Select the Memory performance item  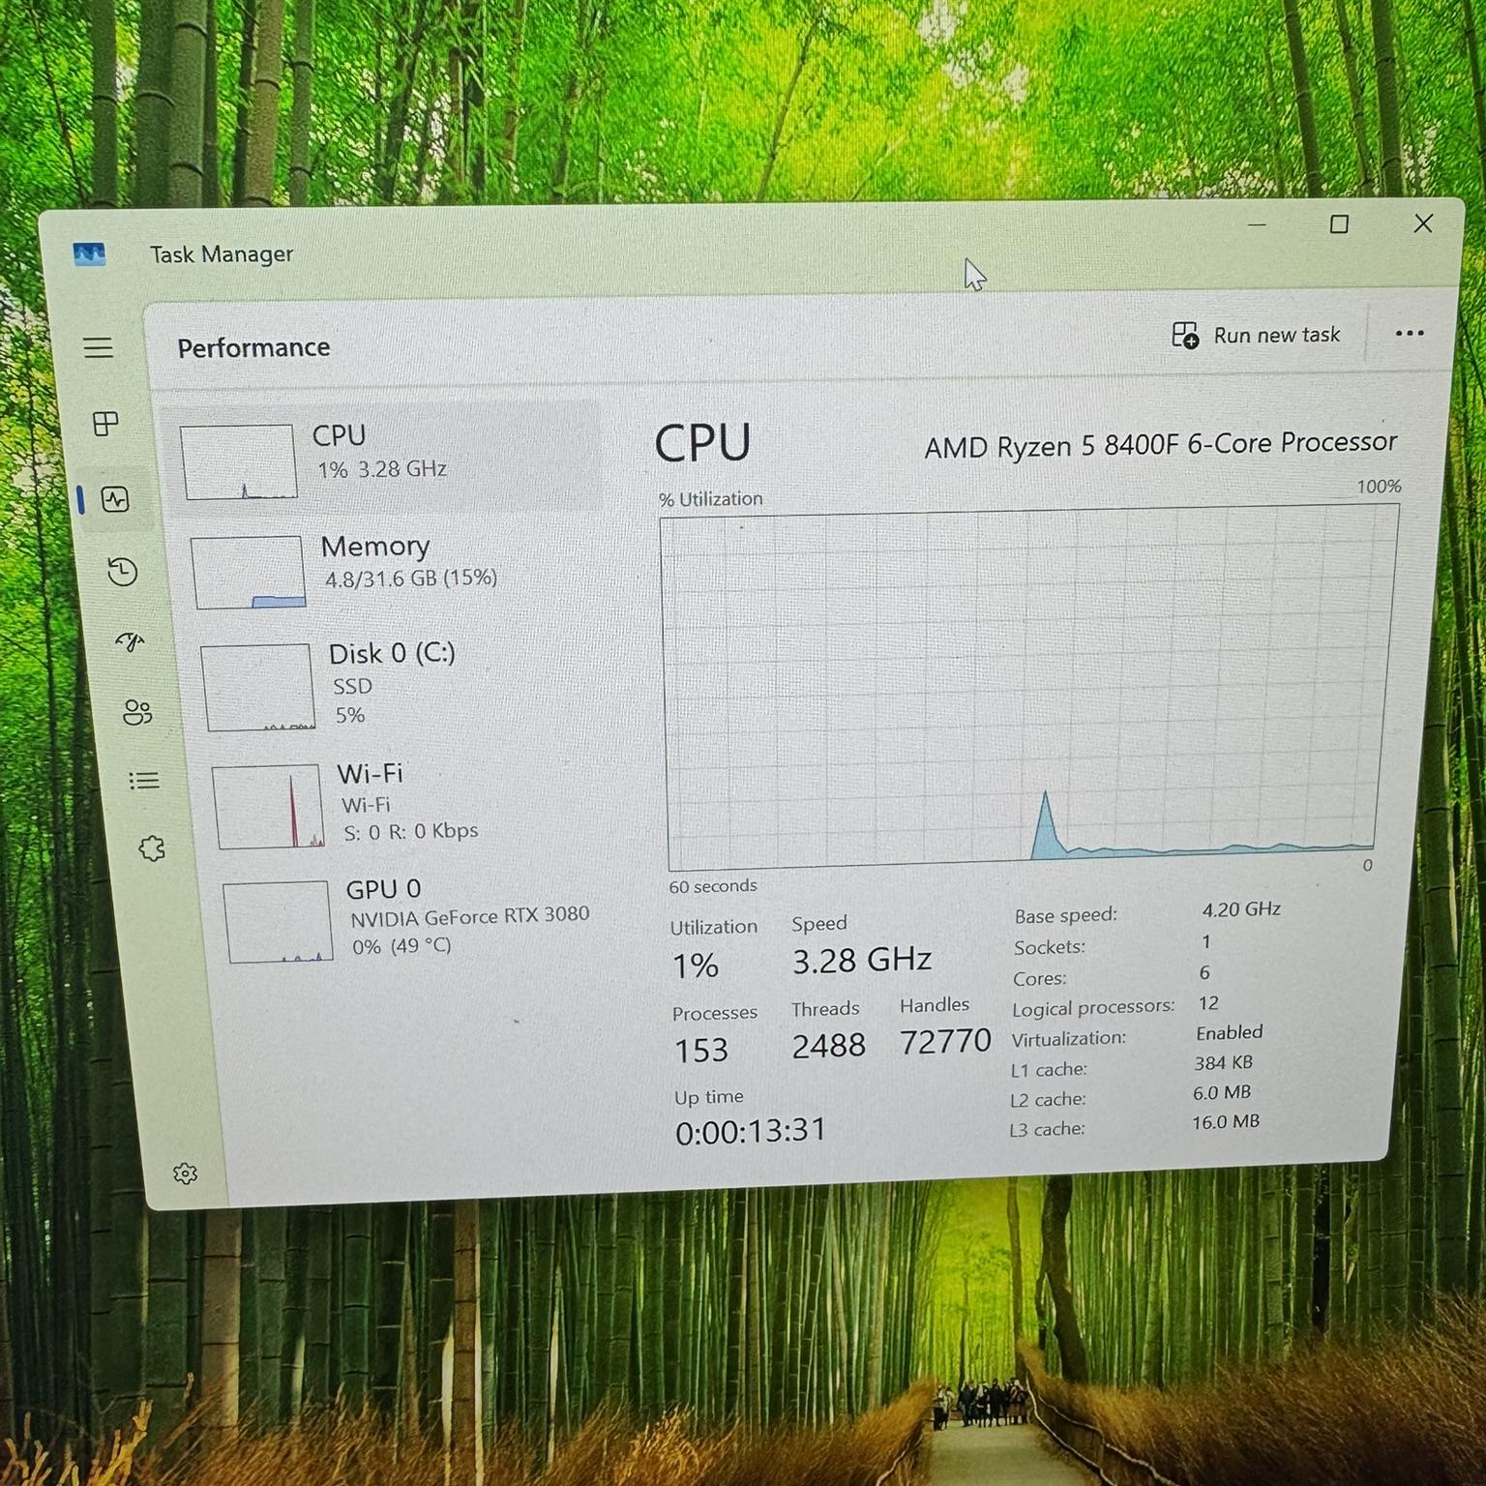[x=394, y=572]
